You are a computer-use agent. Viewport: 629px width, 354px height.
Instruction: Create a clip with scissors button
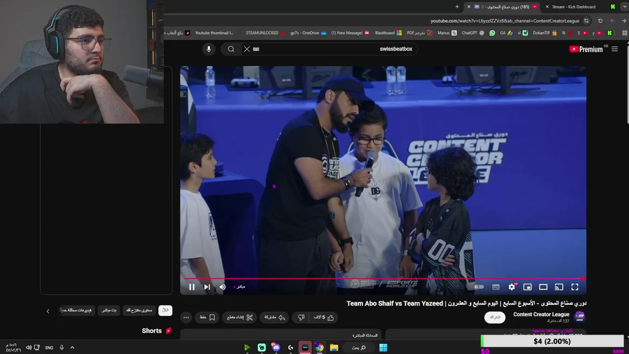[240, 318]
